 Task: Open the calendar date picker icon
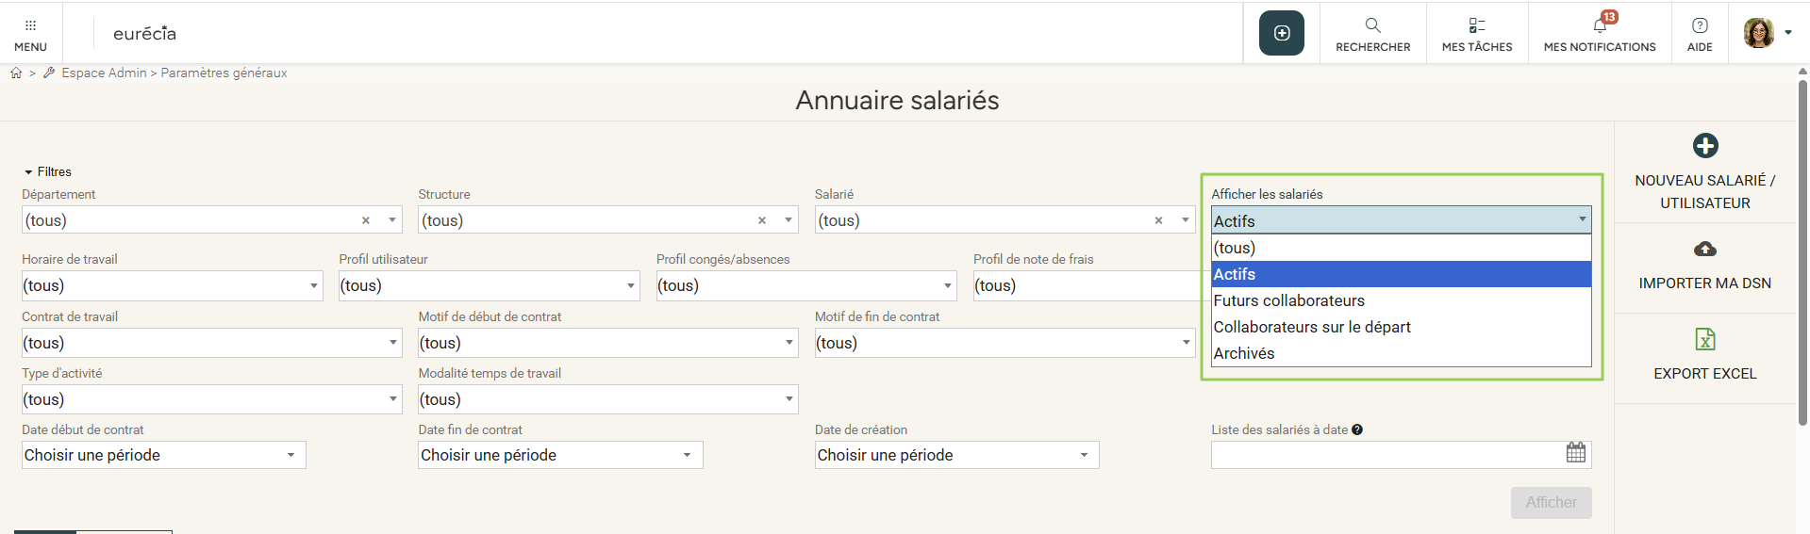[x=1575, y=453]
